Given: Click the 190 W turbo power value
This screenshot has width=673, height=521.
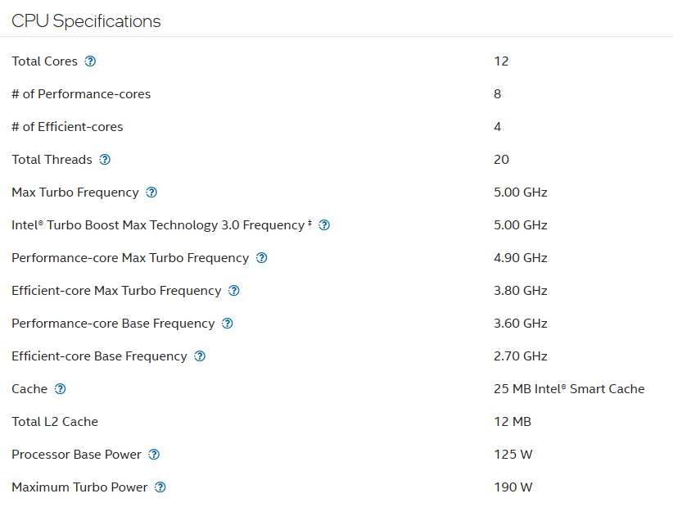Looking at the screenshot, I should tap(513, 487).
